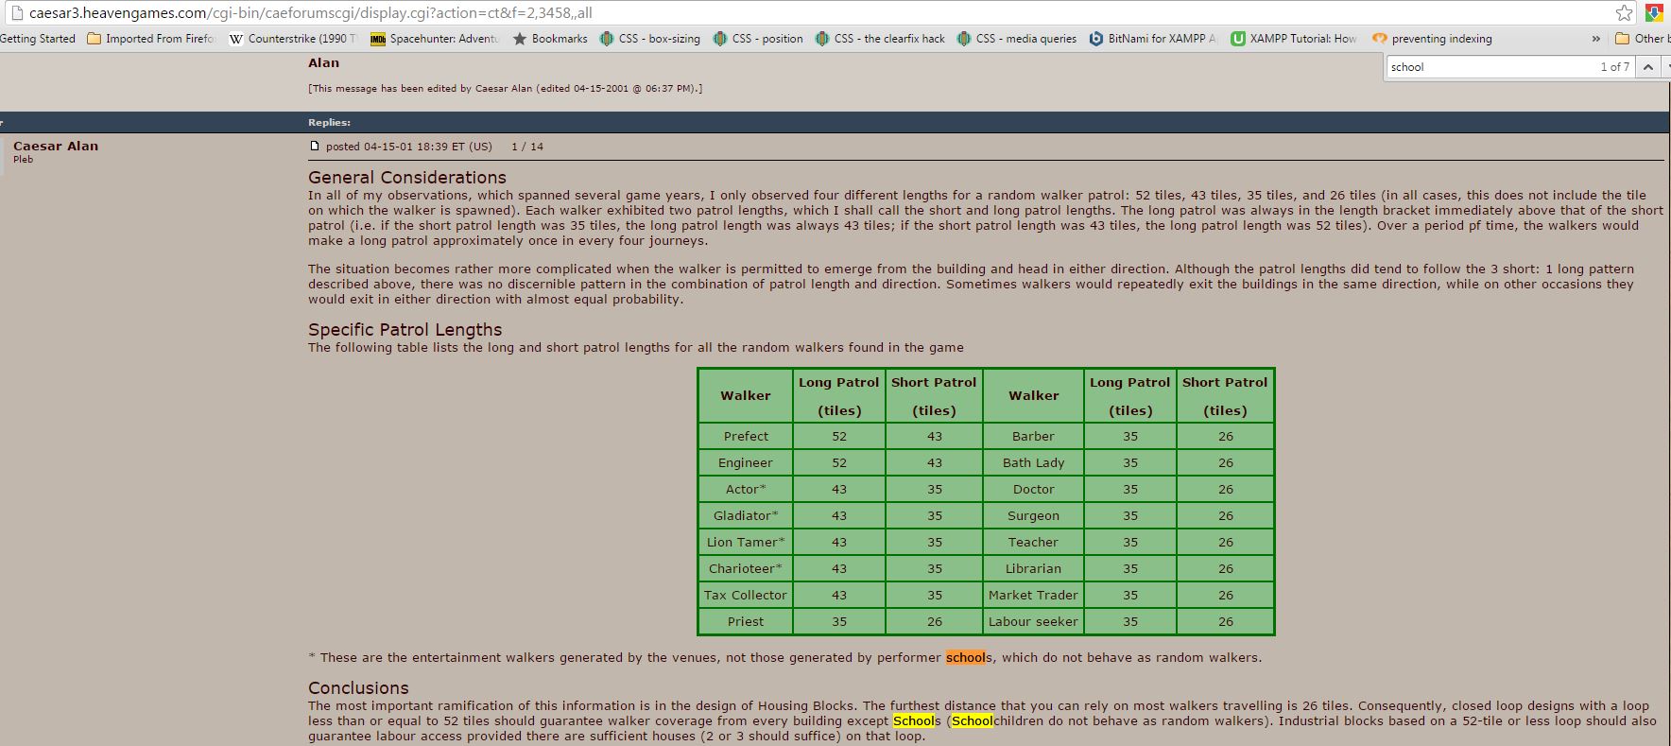Click the Priest table cell

(x=746, y=621)
